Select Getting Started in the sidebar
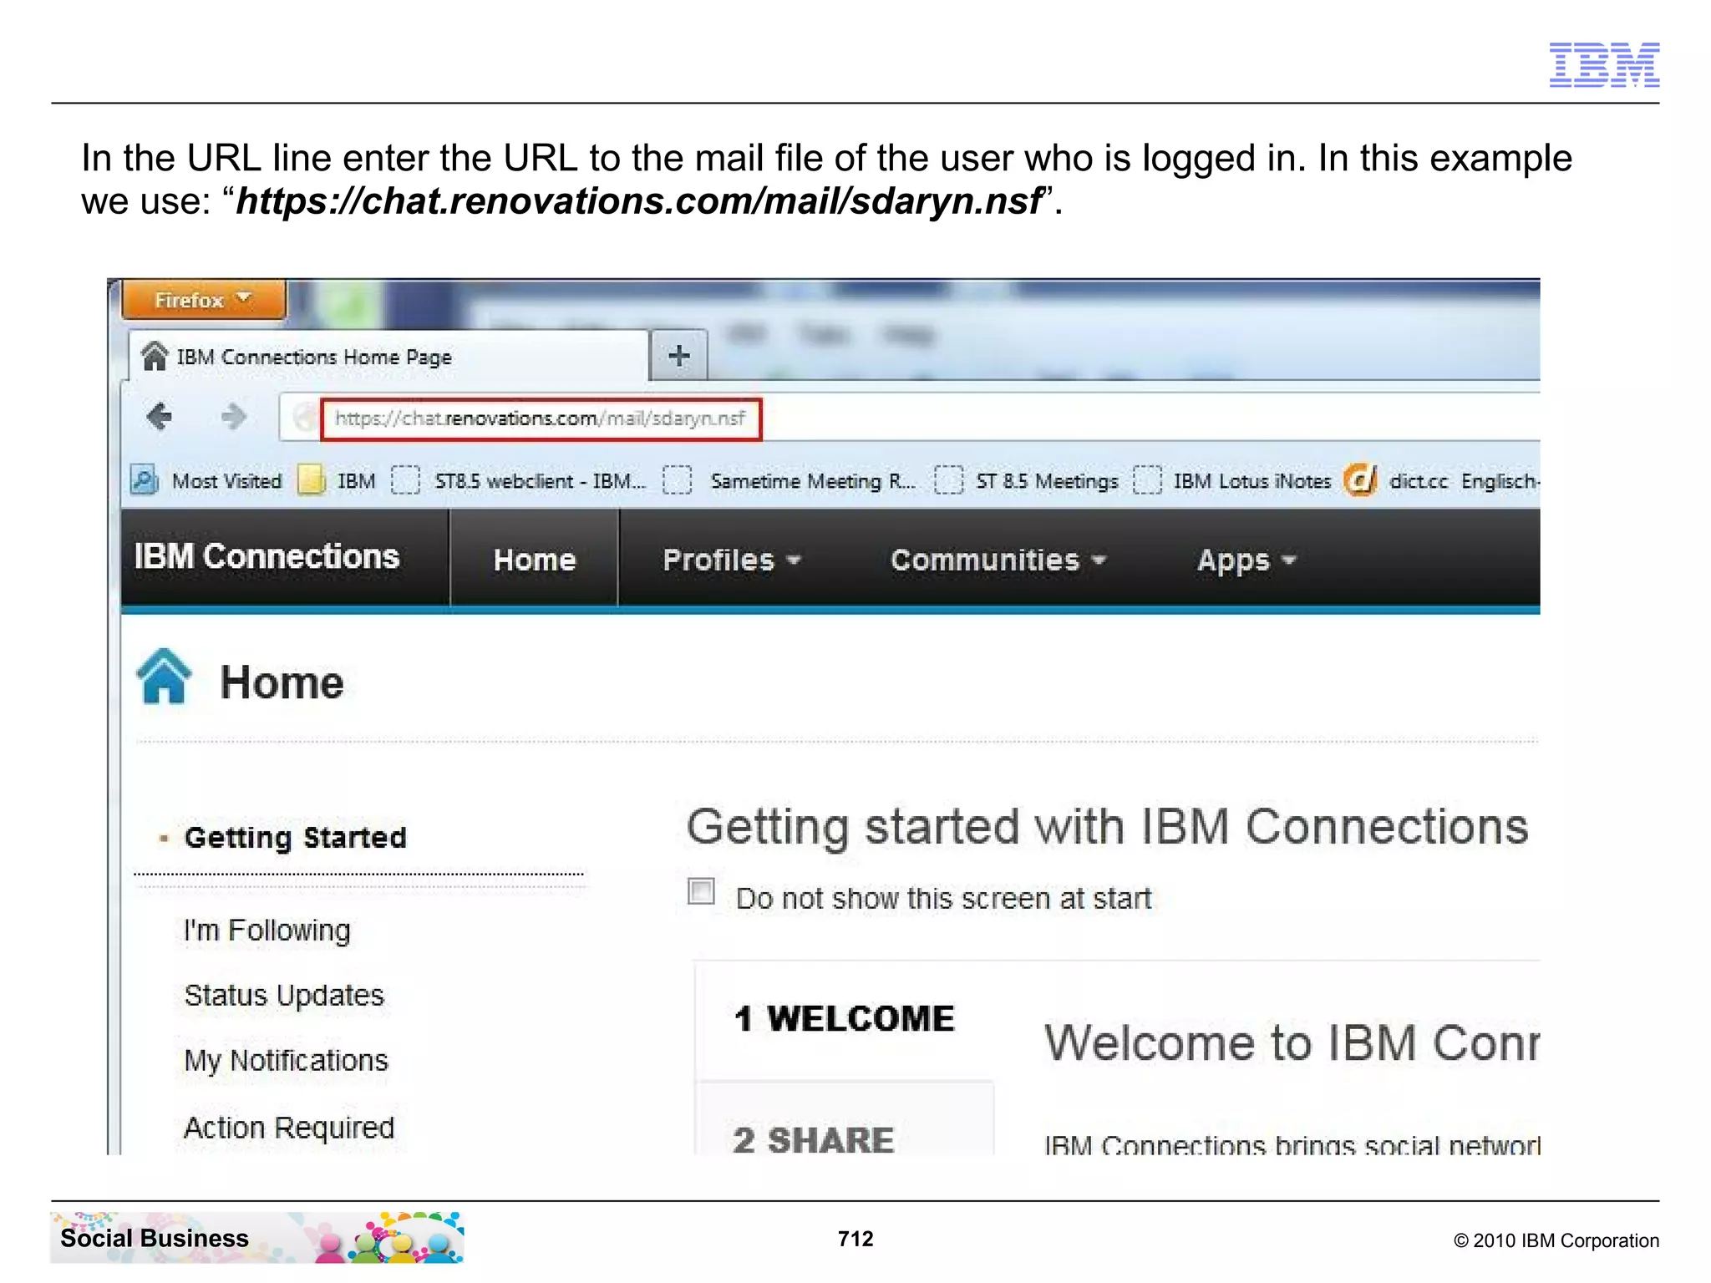 (295, 837)
